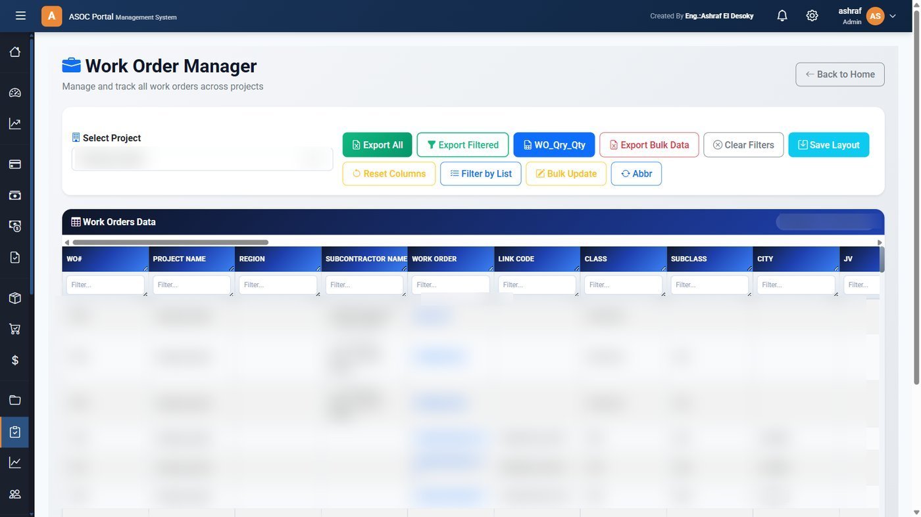This screenshot has height=517, width=921.
Task: Sort by JV column header
Action: [860, 259]
